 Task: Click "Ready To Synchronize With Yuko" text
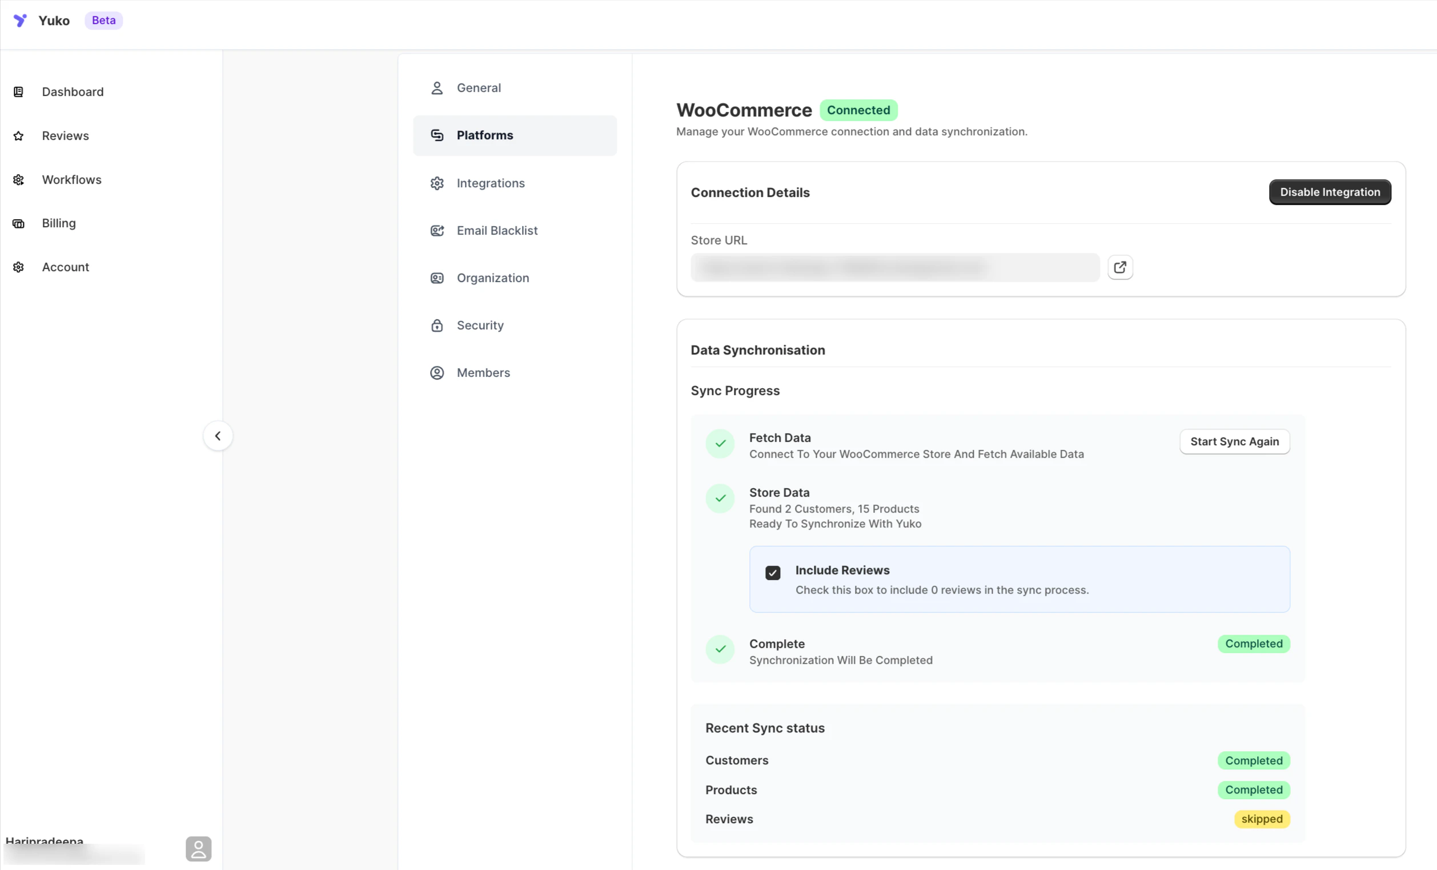point(835,523)
